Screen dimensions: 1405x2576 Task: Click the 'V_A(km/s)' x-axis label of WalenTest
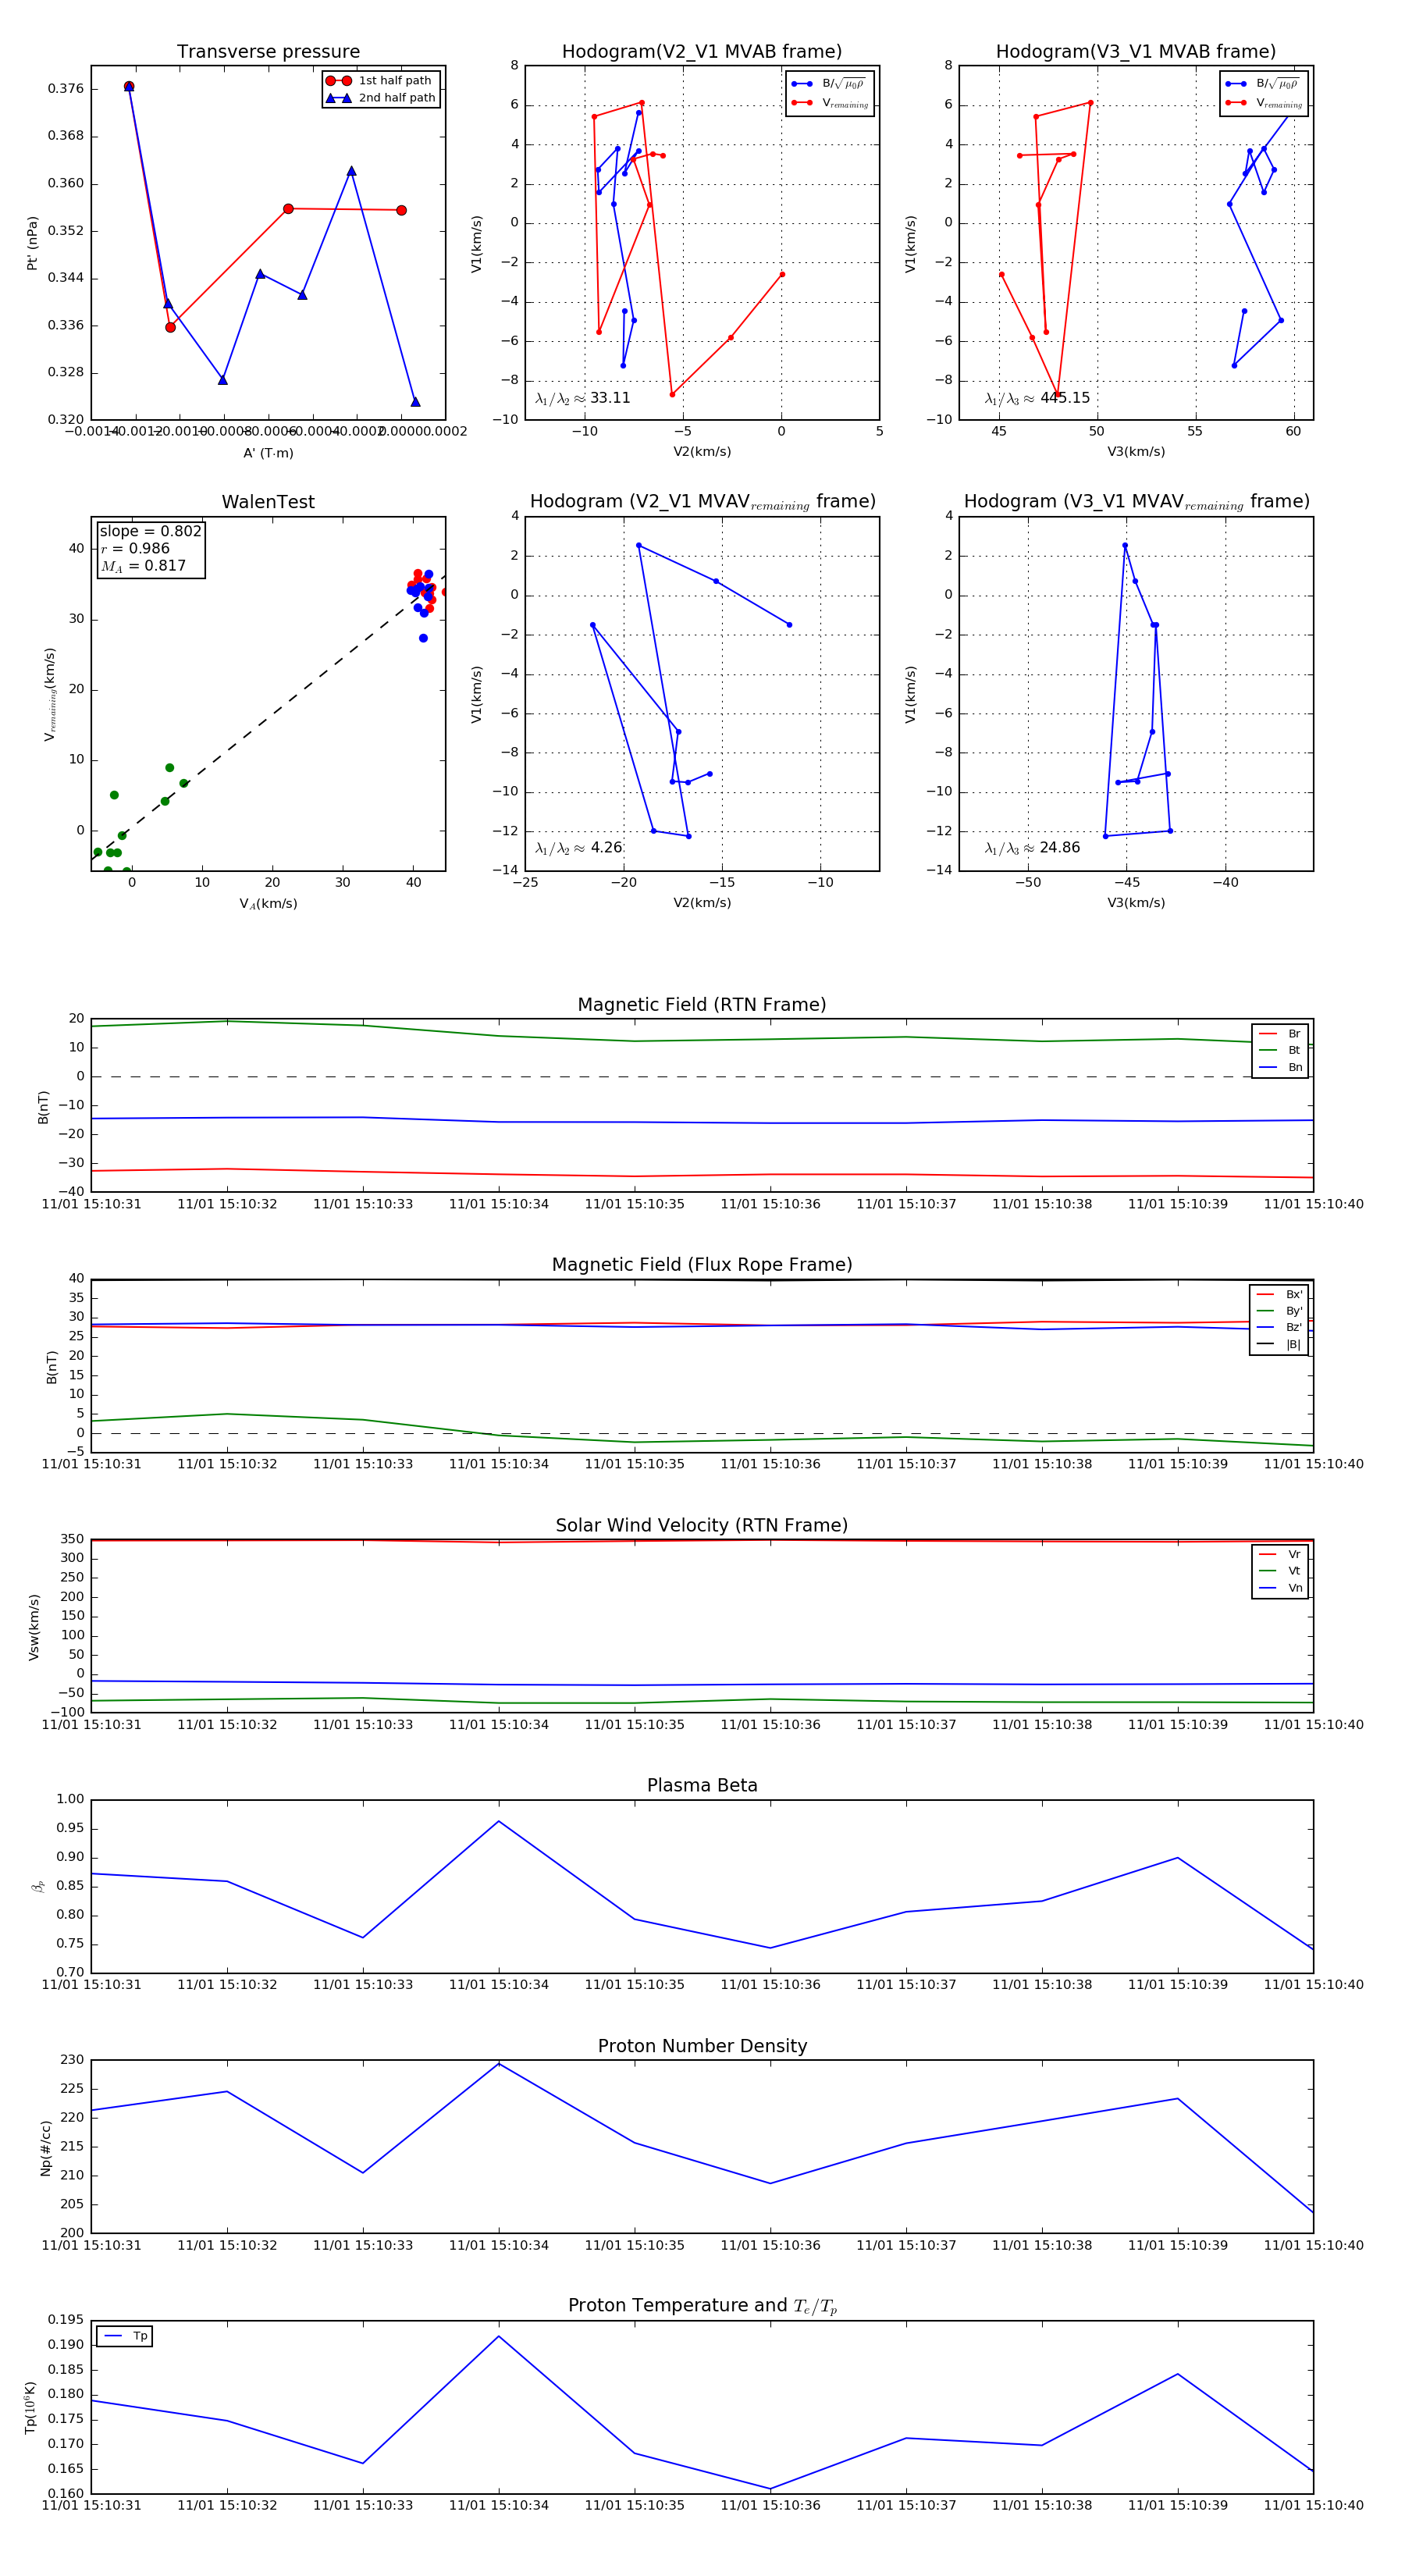point(268,903)
